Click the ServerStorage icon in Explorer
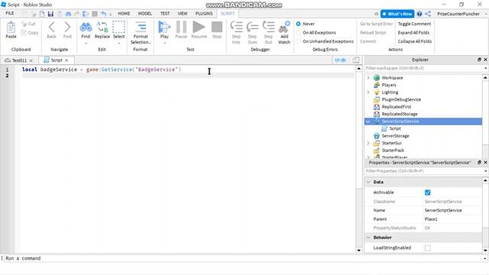The image size is (489, 275). point(377,136)
